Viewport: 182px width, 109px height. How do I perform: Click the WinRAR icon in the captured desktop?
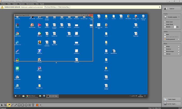pyautogui.click(x=17, y=25)
